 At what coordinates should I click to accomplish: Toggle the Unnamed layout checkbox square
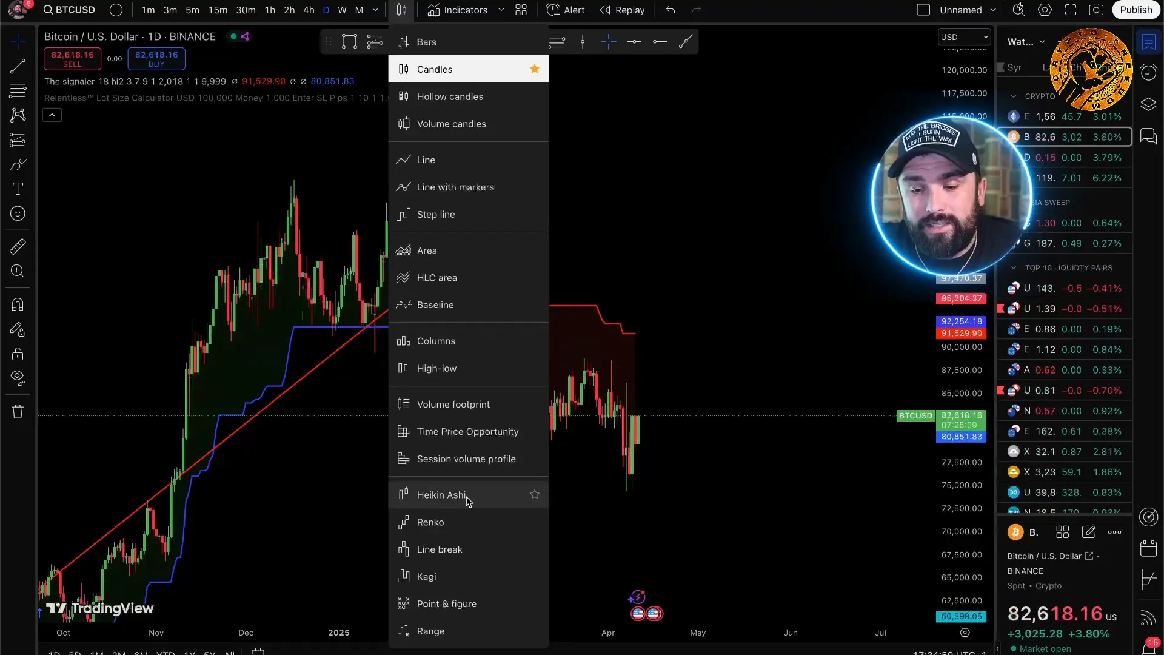coord(923,10)
